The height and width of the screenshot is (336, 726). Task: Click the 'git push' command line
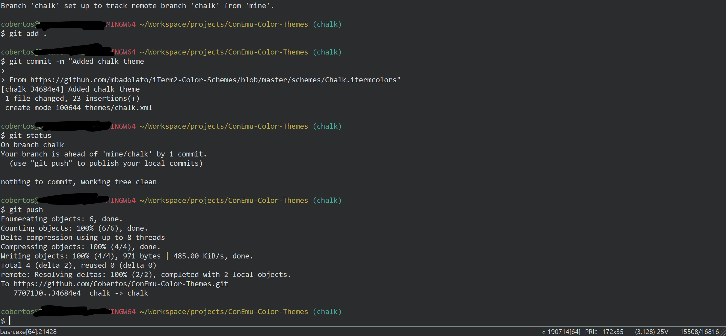[x=22, y=210]
